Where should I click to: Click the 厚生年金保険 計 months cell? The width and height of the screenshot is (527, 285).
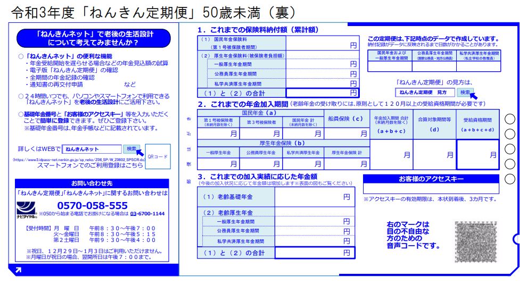click(x=347, y=164)
